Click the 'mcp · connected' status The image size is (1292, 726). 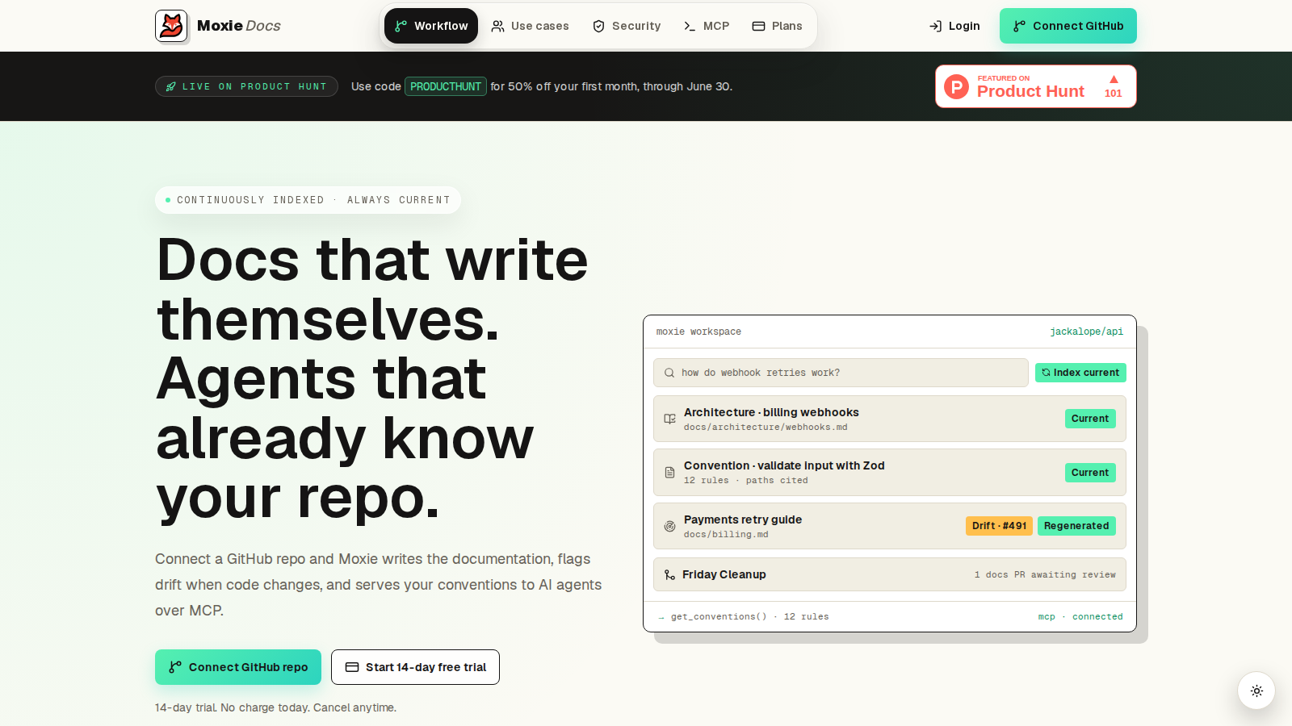coord(1080,616)
